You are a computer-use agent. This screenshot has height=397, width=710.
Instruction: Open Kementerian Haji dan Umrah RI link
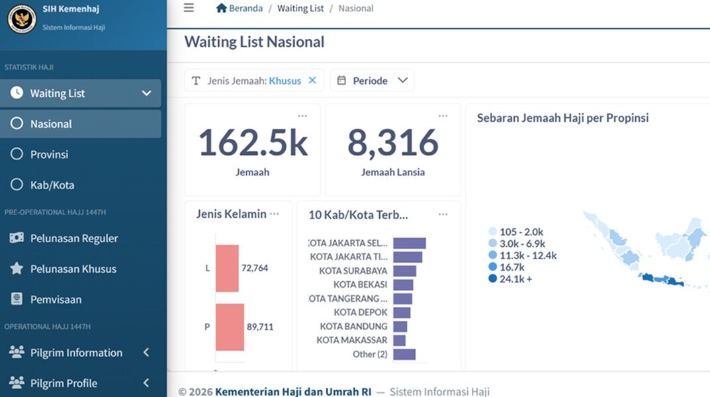point(293,391)
